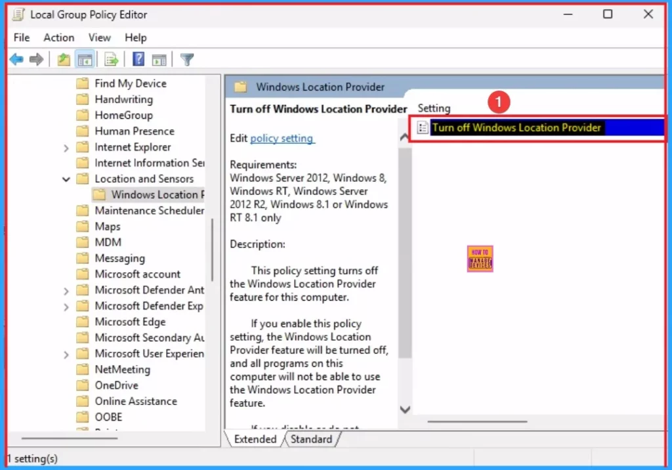Open the Help toolbar icon
The width and height of the screenshot is (672, 470).
click(138, 59)
